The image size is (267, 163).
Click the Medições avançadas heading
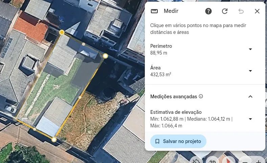[174, 97]
